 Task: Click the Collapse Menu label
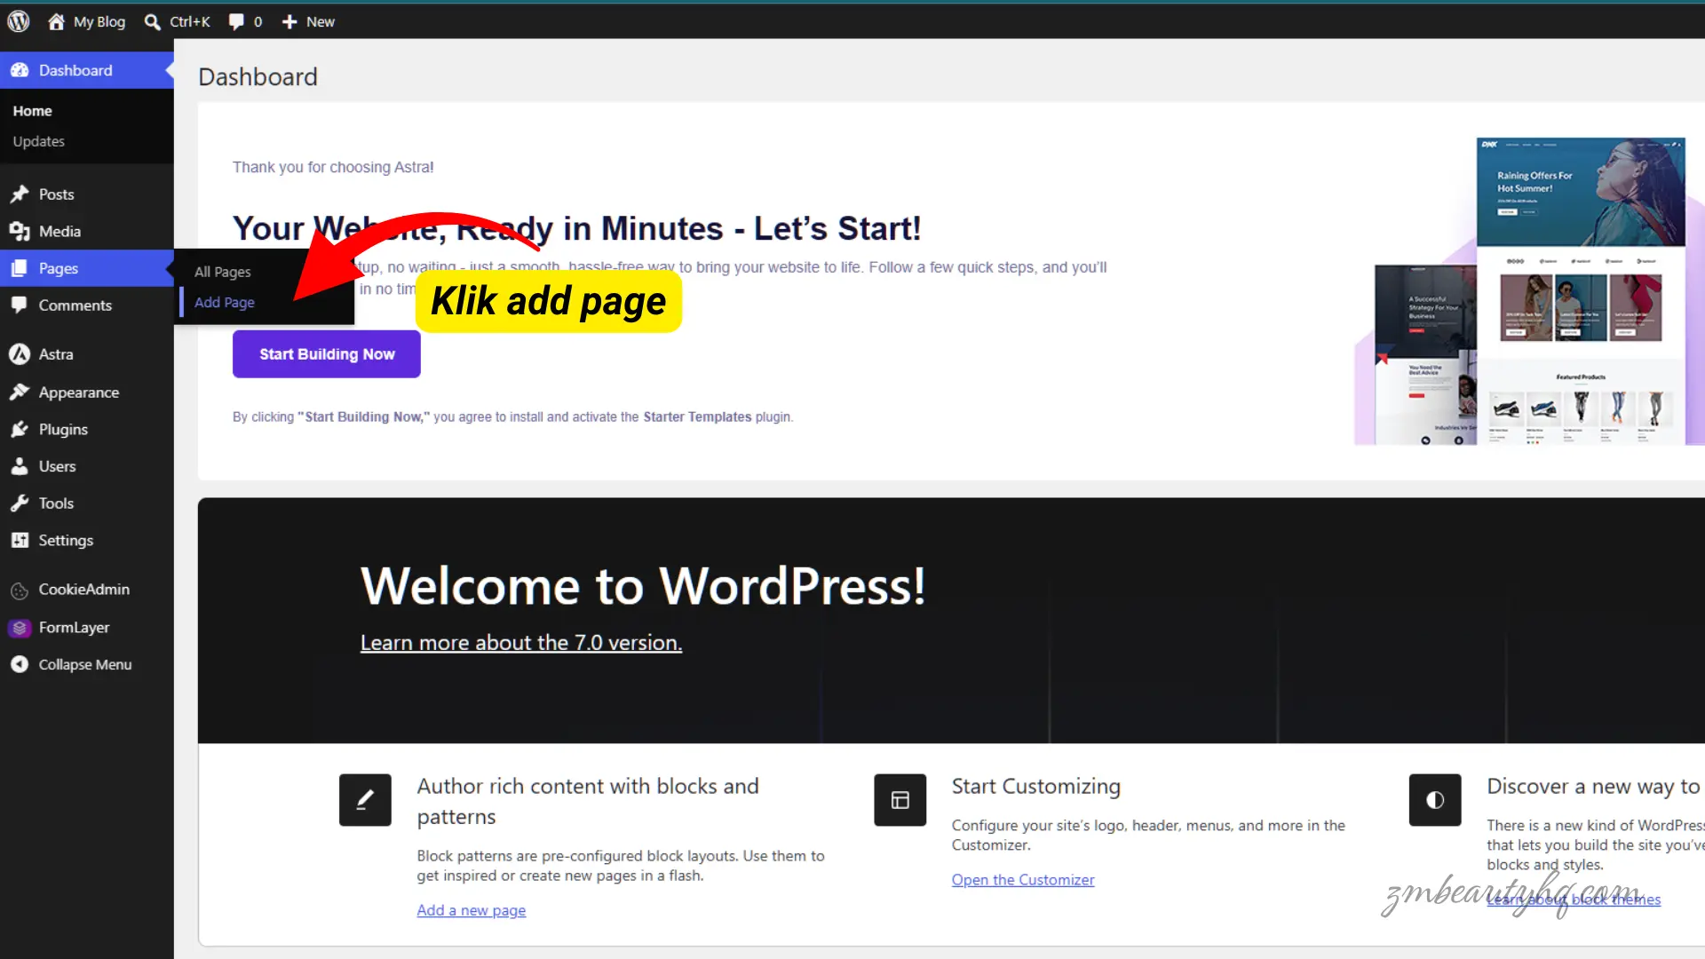point(85,664)
